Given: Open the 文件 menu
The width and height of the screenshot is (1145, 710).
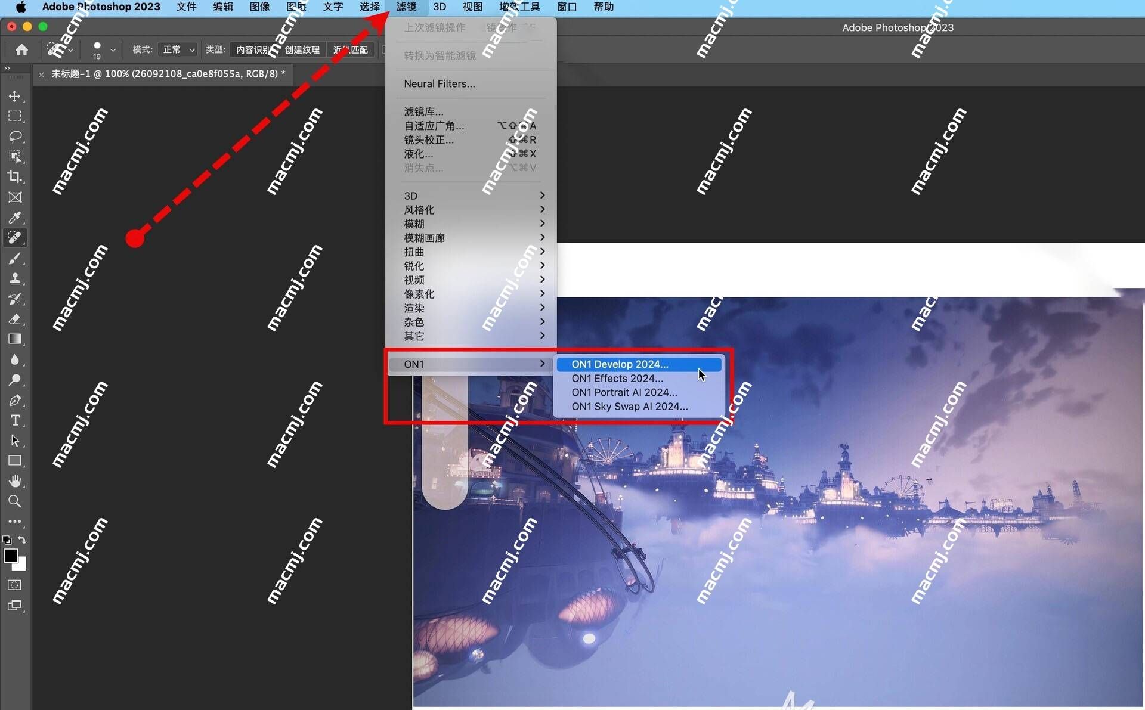Looking at the screenshot, I should pos(187,7).
